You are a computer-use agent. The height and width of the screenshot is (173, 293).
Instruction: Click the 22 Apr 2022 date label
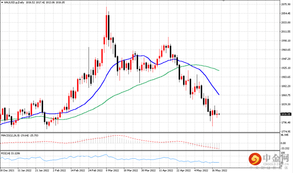click(x=184, y=170)
